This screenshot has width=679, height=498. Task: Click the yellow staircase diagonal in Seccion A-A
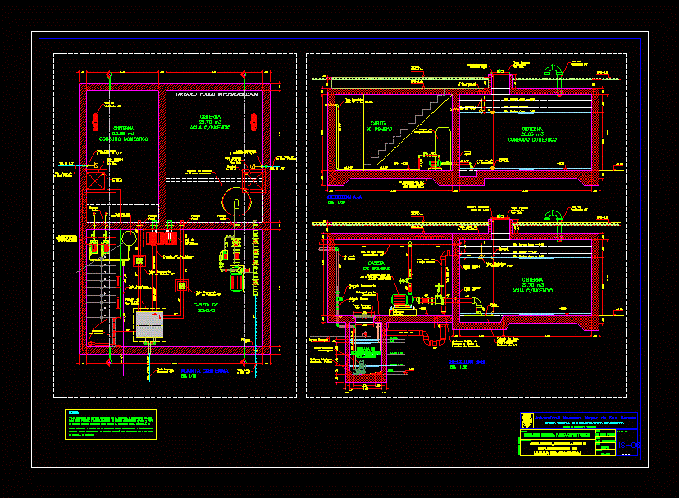413,132
